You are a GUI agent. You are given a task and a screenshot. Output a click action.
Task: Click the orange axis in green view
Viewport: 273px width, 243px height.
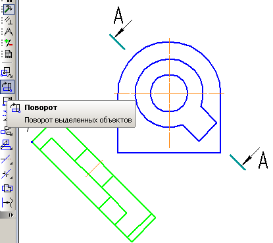click(94, 169)
